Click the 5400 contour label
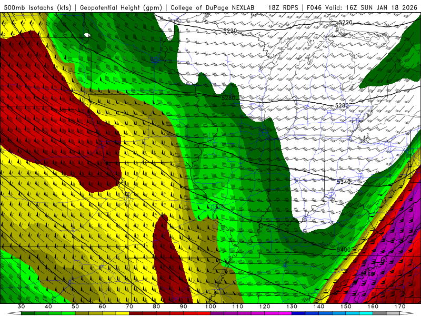The height and width of the screenshot is (316, 421). pyautogui.click(x=344, y=250)
